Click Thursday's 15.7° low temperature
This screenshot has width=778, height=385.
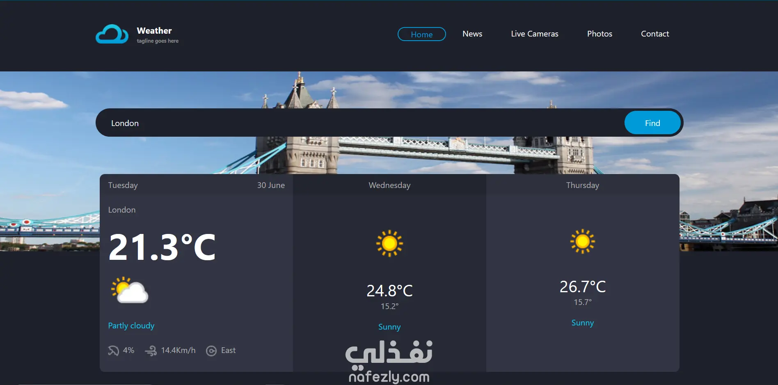tap(583, 302)
